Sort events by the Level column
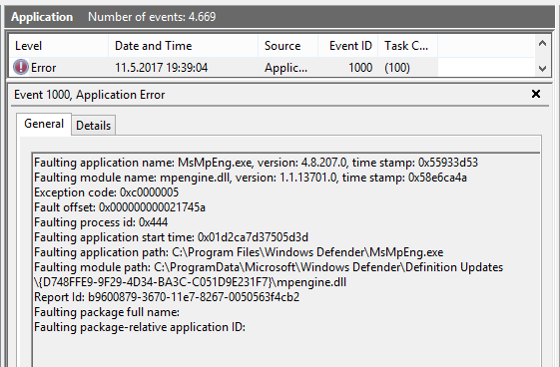Viewport: 560px width, 367px height. (x=59, y=46)
